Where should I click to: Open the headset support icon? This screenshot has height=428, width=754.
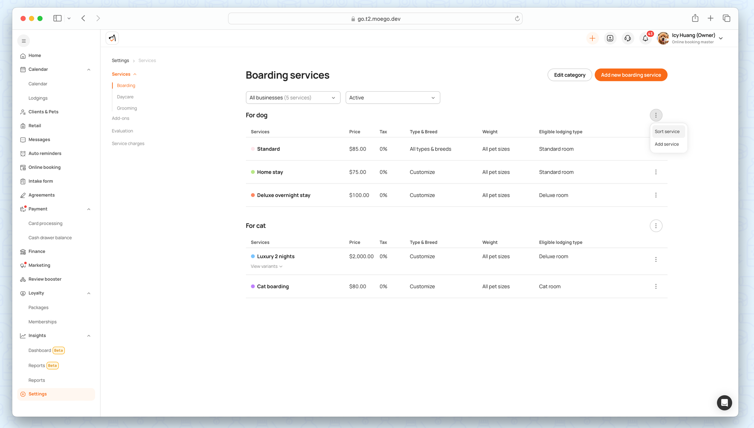[x=628, y=38]
